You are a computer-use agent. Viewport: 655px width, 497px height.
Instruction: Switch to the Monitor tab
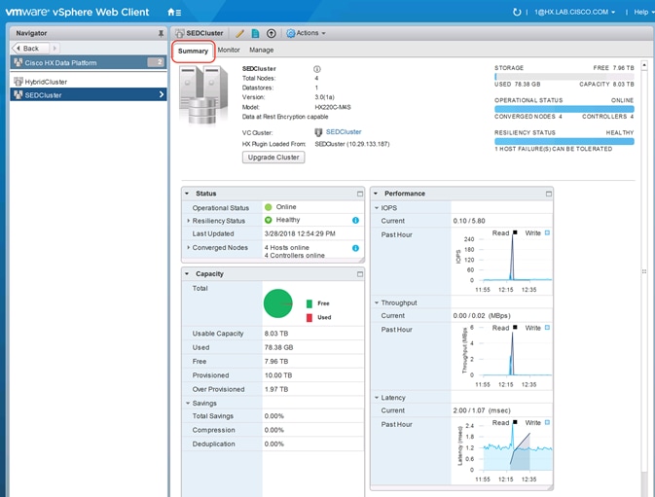(229, 50)
